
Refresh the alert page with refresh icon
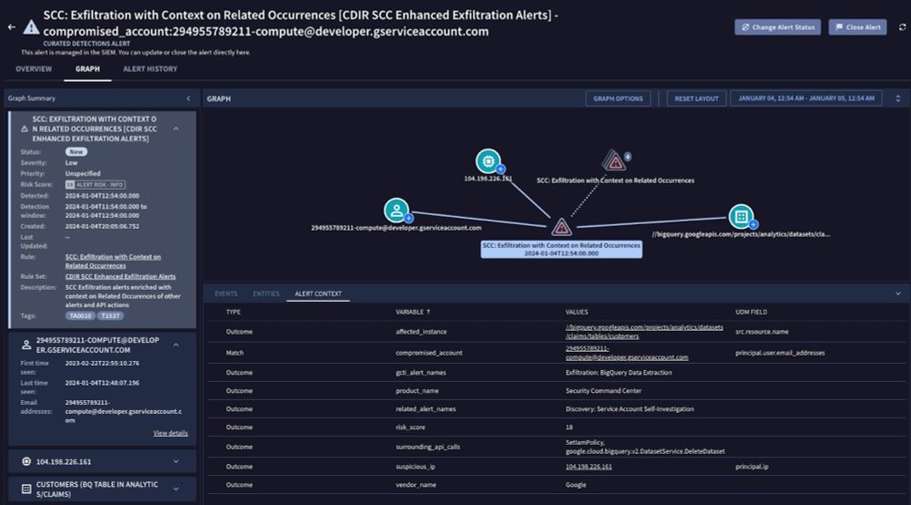point(902,27)
